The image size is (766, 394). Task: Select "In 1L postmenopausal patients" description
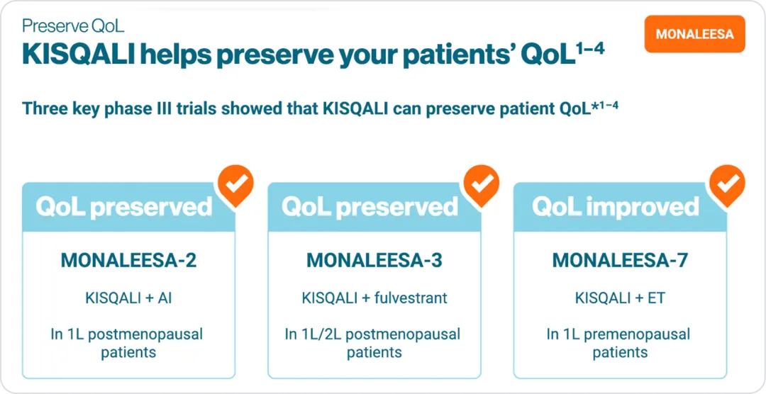128,343
